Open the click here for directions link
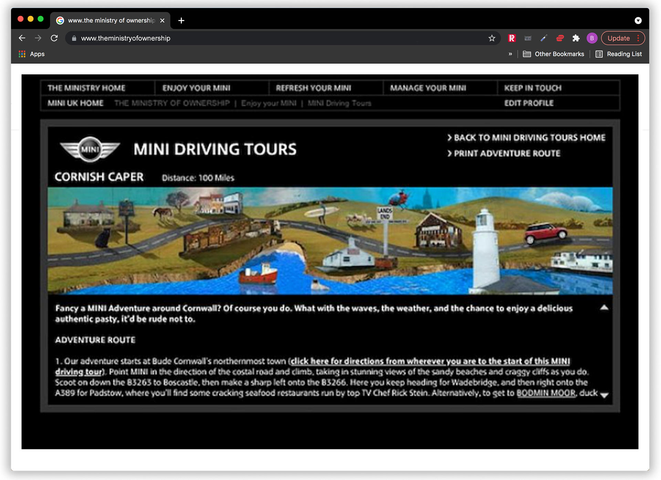 [313, 366]
